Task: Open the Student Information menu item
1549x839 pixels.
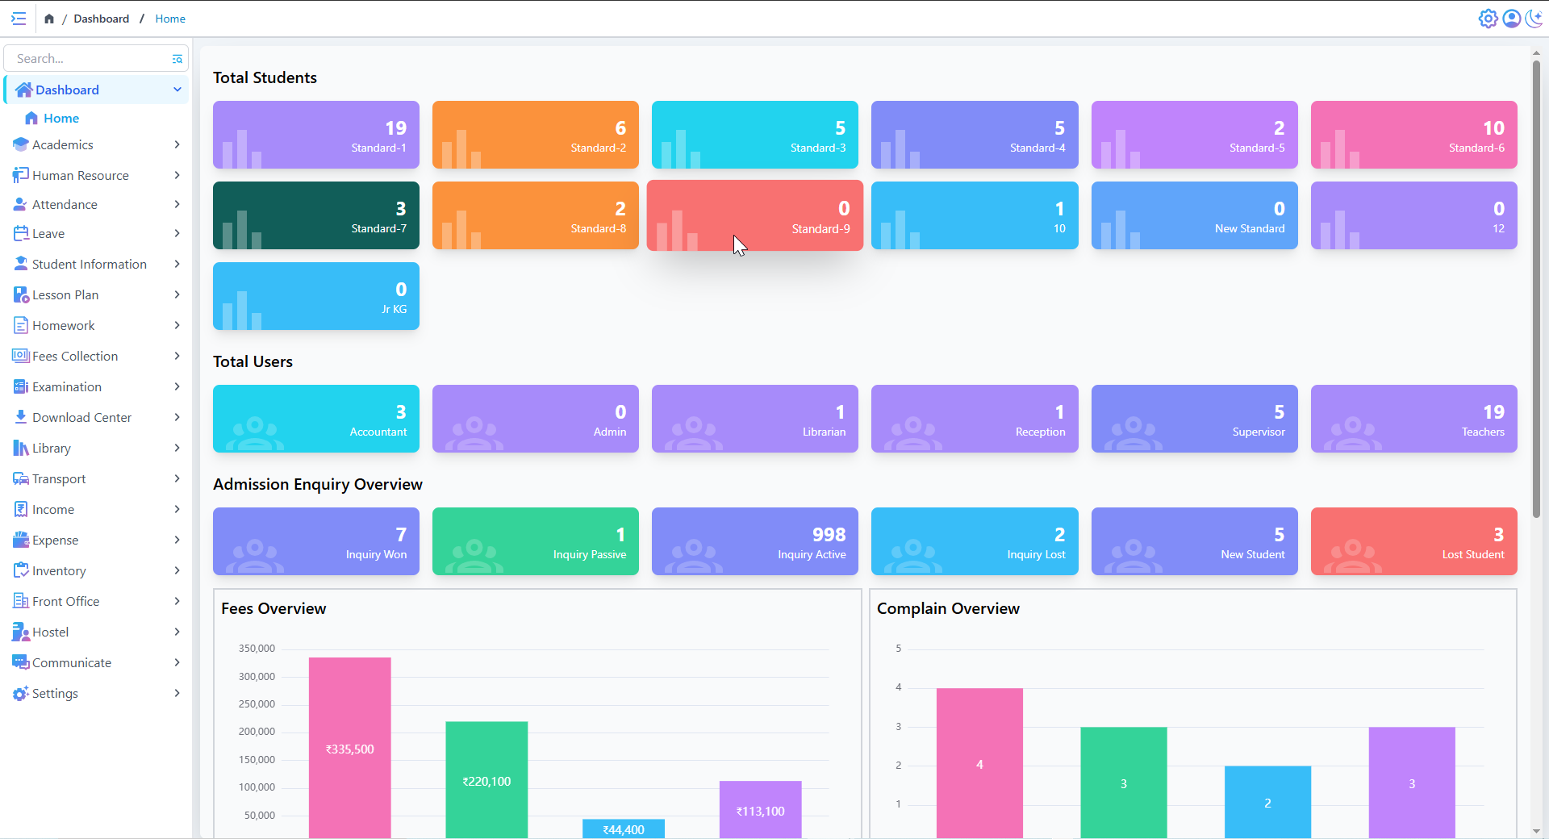Action: 89,264
